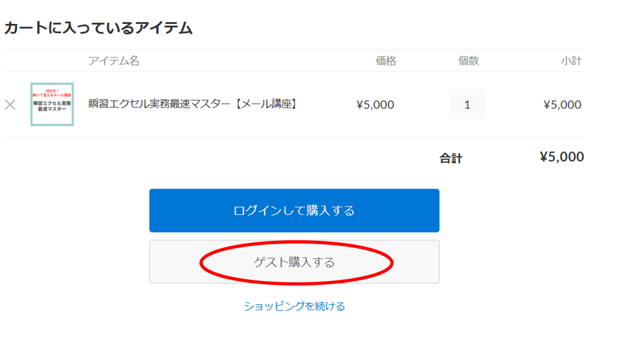Click the 小計 column header
This screenshot has width=617, height=338.
(571, 61)
